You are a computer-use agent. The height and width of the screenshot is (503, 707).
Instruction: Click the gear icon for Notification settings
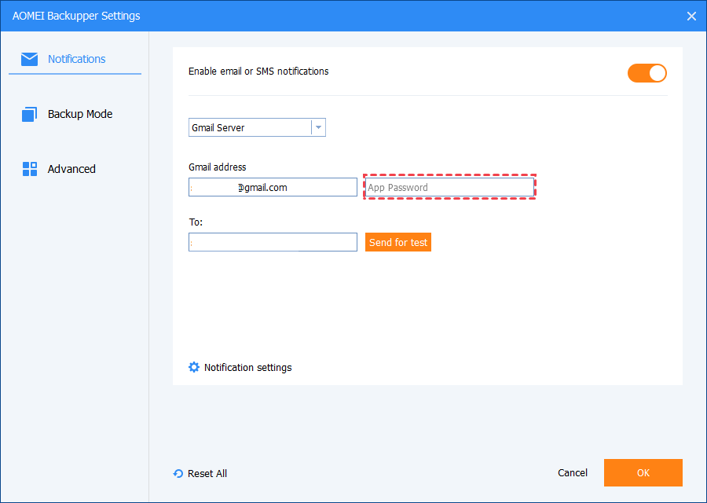[x=194, y=367]
